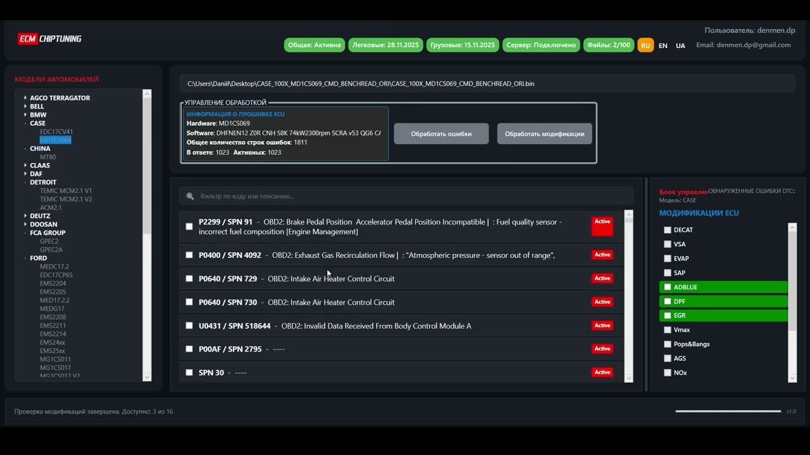Expand the AGCO TERRAGATOR tree node

(x=25, y=98)
